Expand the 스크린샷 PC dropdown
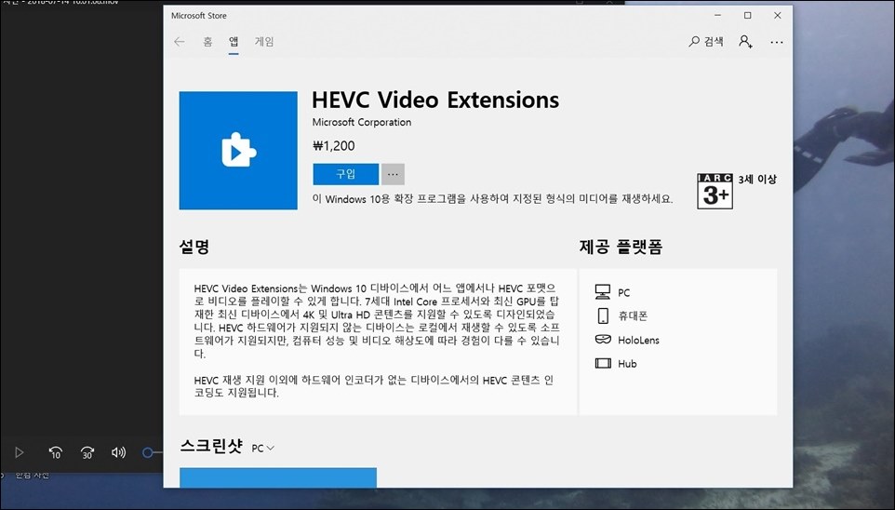The width and height of the screenshot is (895, 510). click(x=263, y=449)
